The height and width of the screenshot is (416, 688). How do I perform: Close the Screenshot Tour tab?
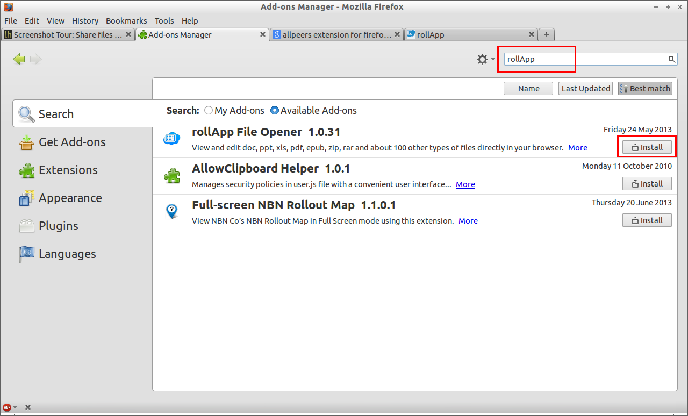pos(128,34)
